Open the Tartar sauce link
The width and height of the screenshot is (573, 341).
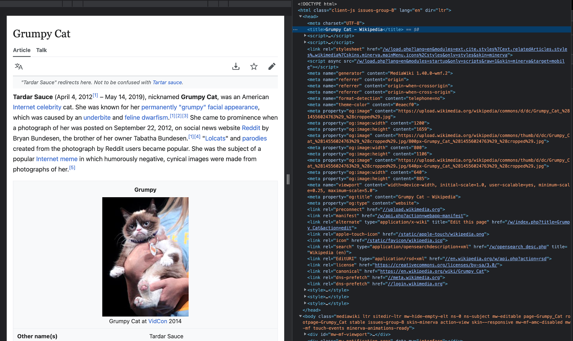coord(167,82)
